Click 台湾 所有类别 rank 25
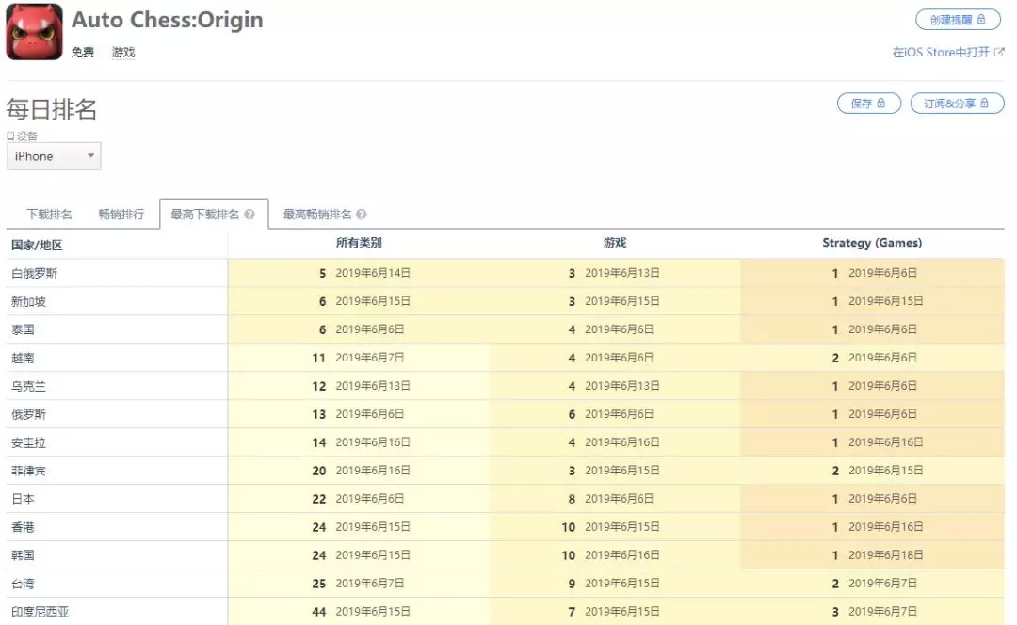The image size is (1017, 625). pos(319,584)
